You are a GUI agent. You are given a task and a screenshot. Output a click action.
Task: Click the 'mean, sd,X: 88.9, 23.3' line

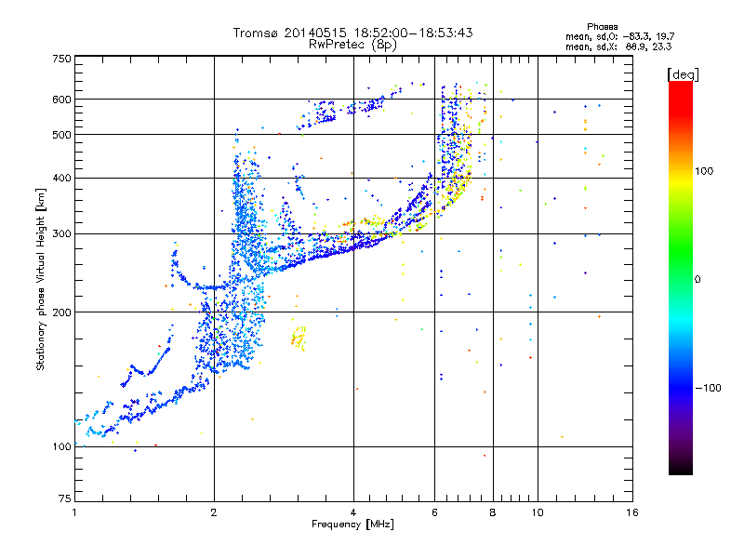click(618, 46)
